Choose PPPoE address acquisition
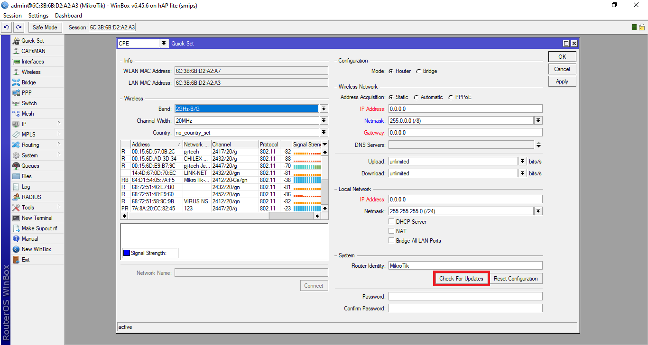 coord(451,97)
